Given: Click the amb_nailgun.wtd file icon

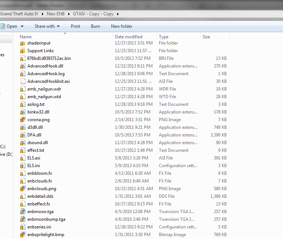Looking at the screenshot, I should pyautogui.click(x=23, y=97).
